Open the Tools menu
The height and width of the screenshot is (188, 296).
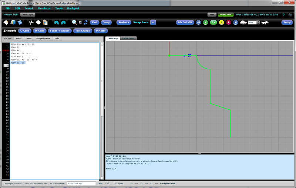59,8
